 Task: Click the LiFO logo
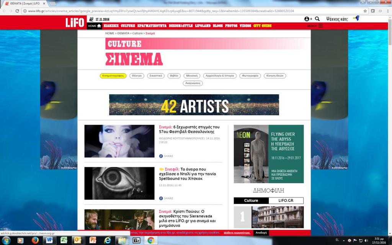click(x=75, y=23)
